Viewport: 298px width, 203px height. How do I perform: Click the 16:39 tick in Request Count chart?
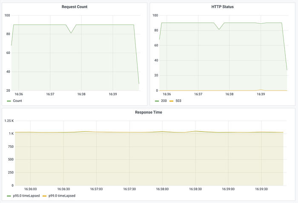(x=113, y=94)
